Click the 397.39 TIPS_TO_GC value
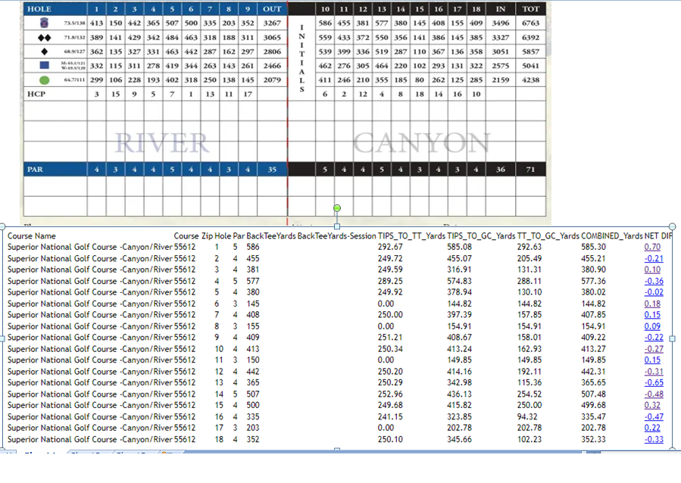The height and width of the screenshot is (483, 681). 460,315
